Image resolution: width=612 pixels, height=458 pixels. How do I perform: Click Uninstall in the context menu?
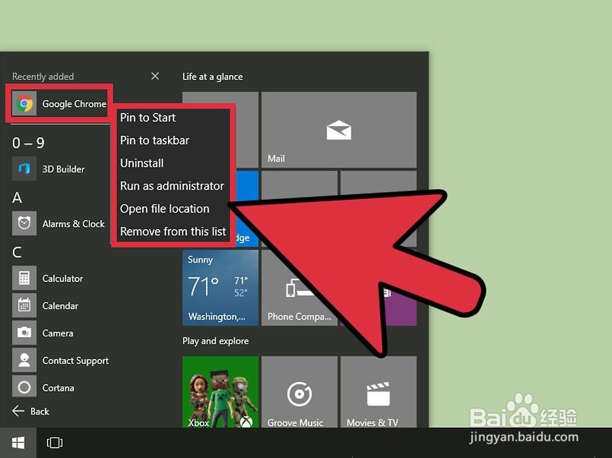[x=141, y=163]
